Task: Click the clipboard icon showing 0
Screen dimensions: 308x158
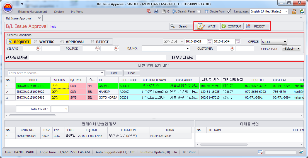Action: point(164,12)
